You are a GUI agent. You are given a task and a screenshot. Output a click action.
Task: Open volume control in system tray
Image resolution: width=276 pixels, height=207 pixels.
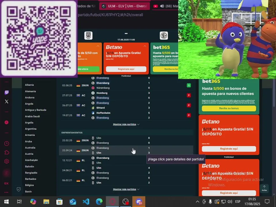click(230, 202)
